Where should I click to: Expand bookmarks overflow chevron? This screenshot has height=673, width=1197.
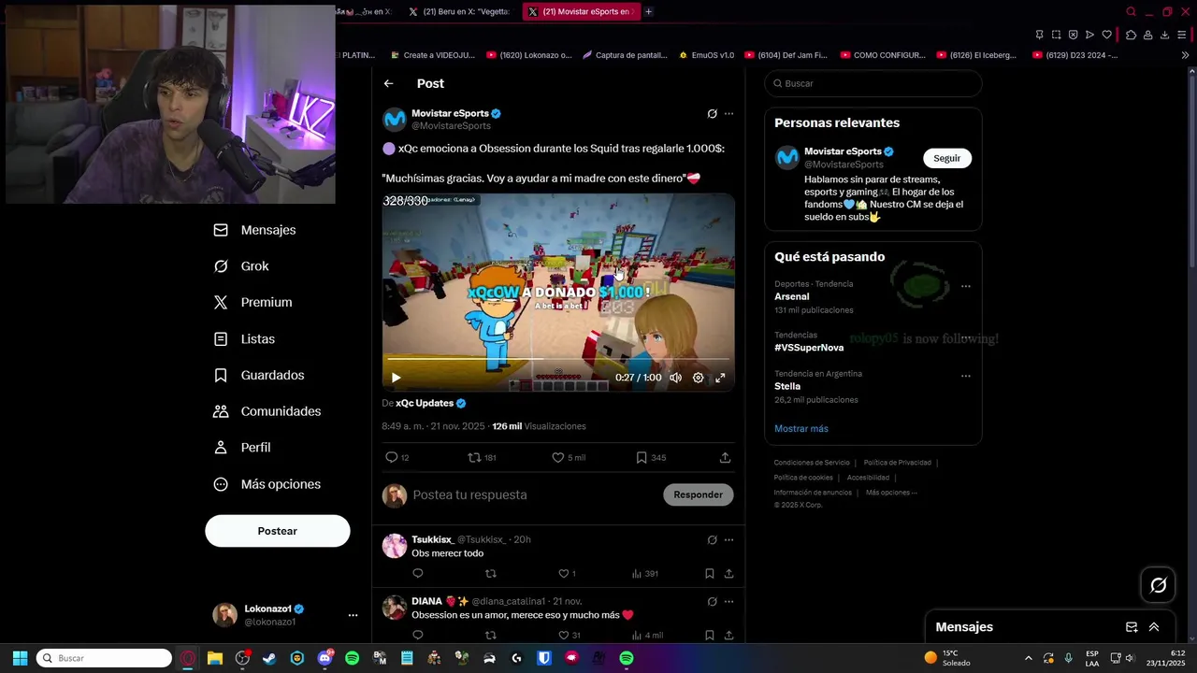pos(1185,55)
